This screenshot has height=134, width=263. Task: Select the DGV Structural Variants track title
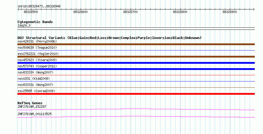(110, 38)
